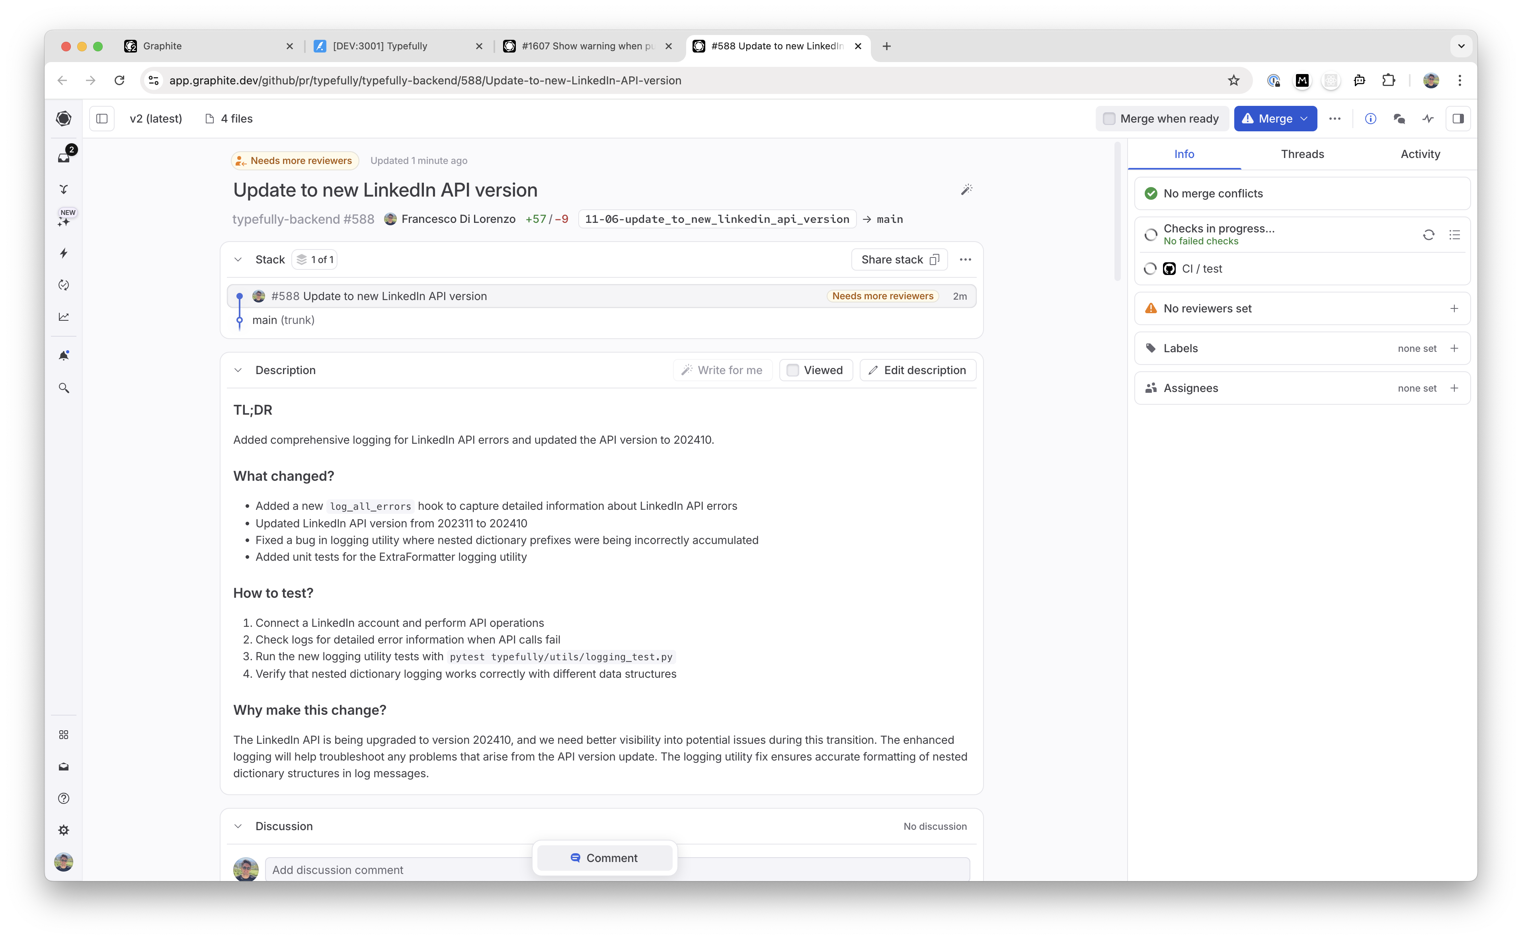The image size is (1522, 940).
Task: Click the browser address bar URL
Action: point(425,80)
